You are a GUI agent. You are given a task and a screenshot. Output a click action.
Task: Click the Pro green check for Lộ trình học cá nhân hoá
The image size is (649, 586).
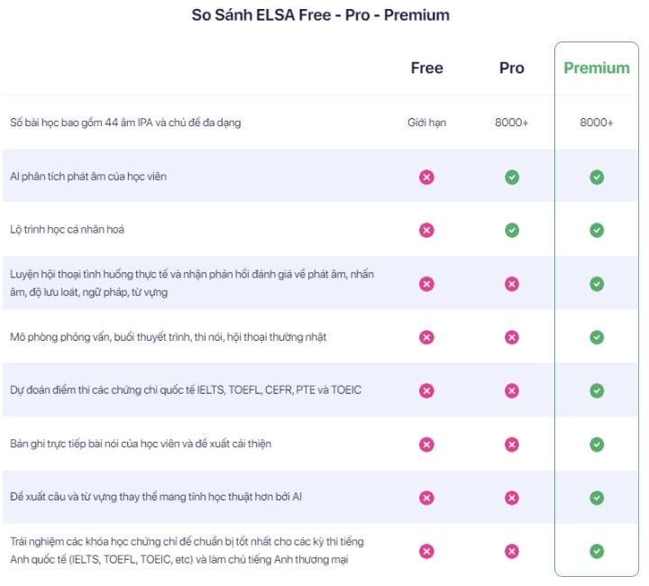point(512,230)
